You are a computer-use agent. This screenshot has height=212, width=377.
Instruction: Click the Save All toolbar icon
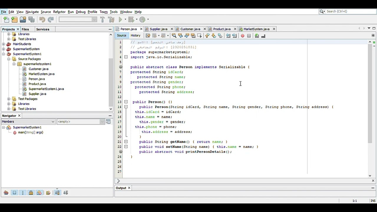(x=32, y=19)
